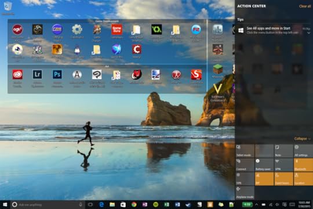The image size is (313, 209).
Task: Launch Adobe Lightroom (Lr) icon
Action: (37, 74)
